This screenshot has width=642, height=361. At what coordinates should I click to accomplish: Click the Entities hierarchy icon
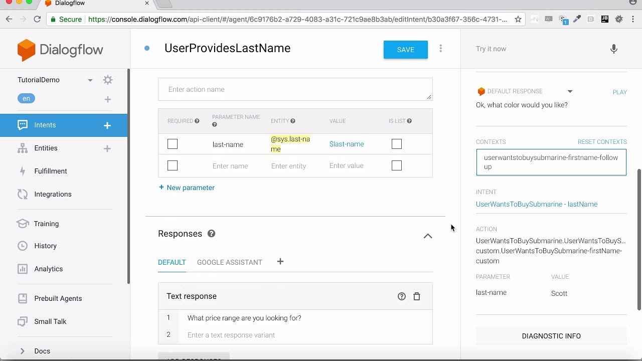tap(22, 148)
